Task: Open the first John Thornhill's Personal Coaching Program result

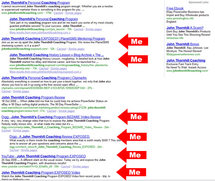Action: (x=36, y=3)
